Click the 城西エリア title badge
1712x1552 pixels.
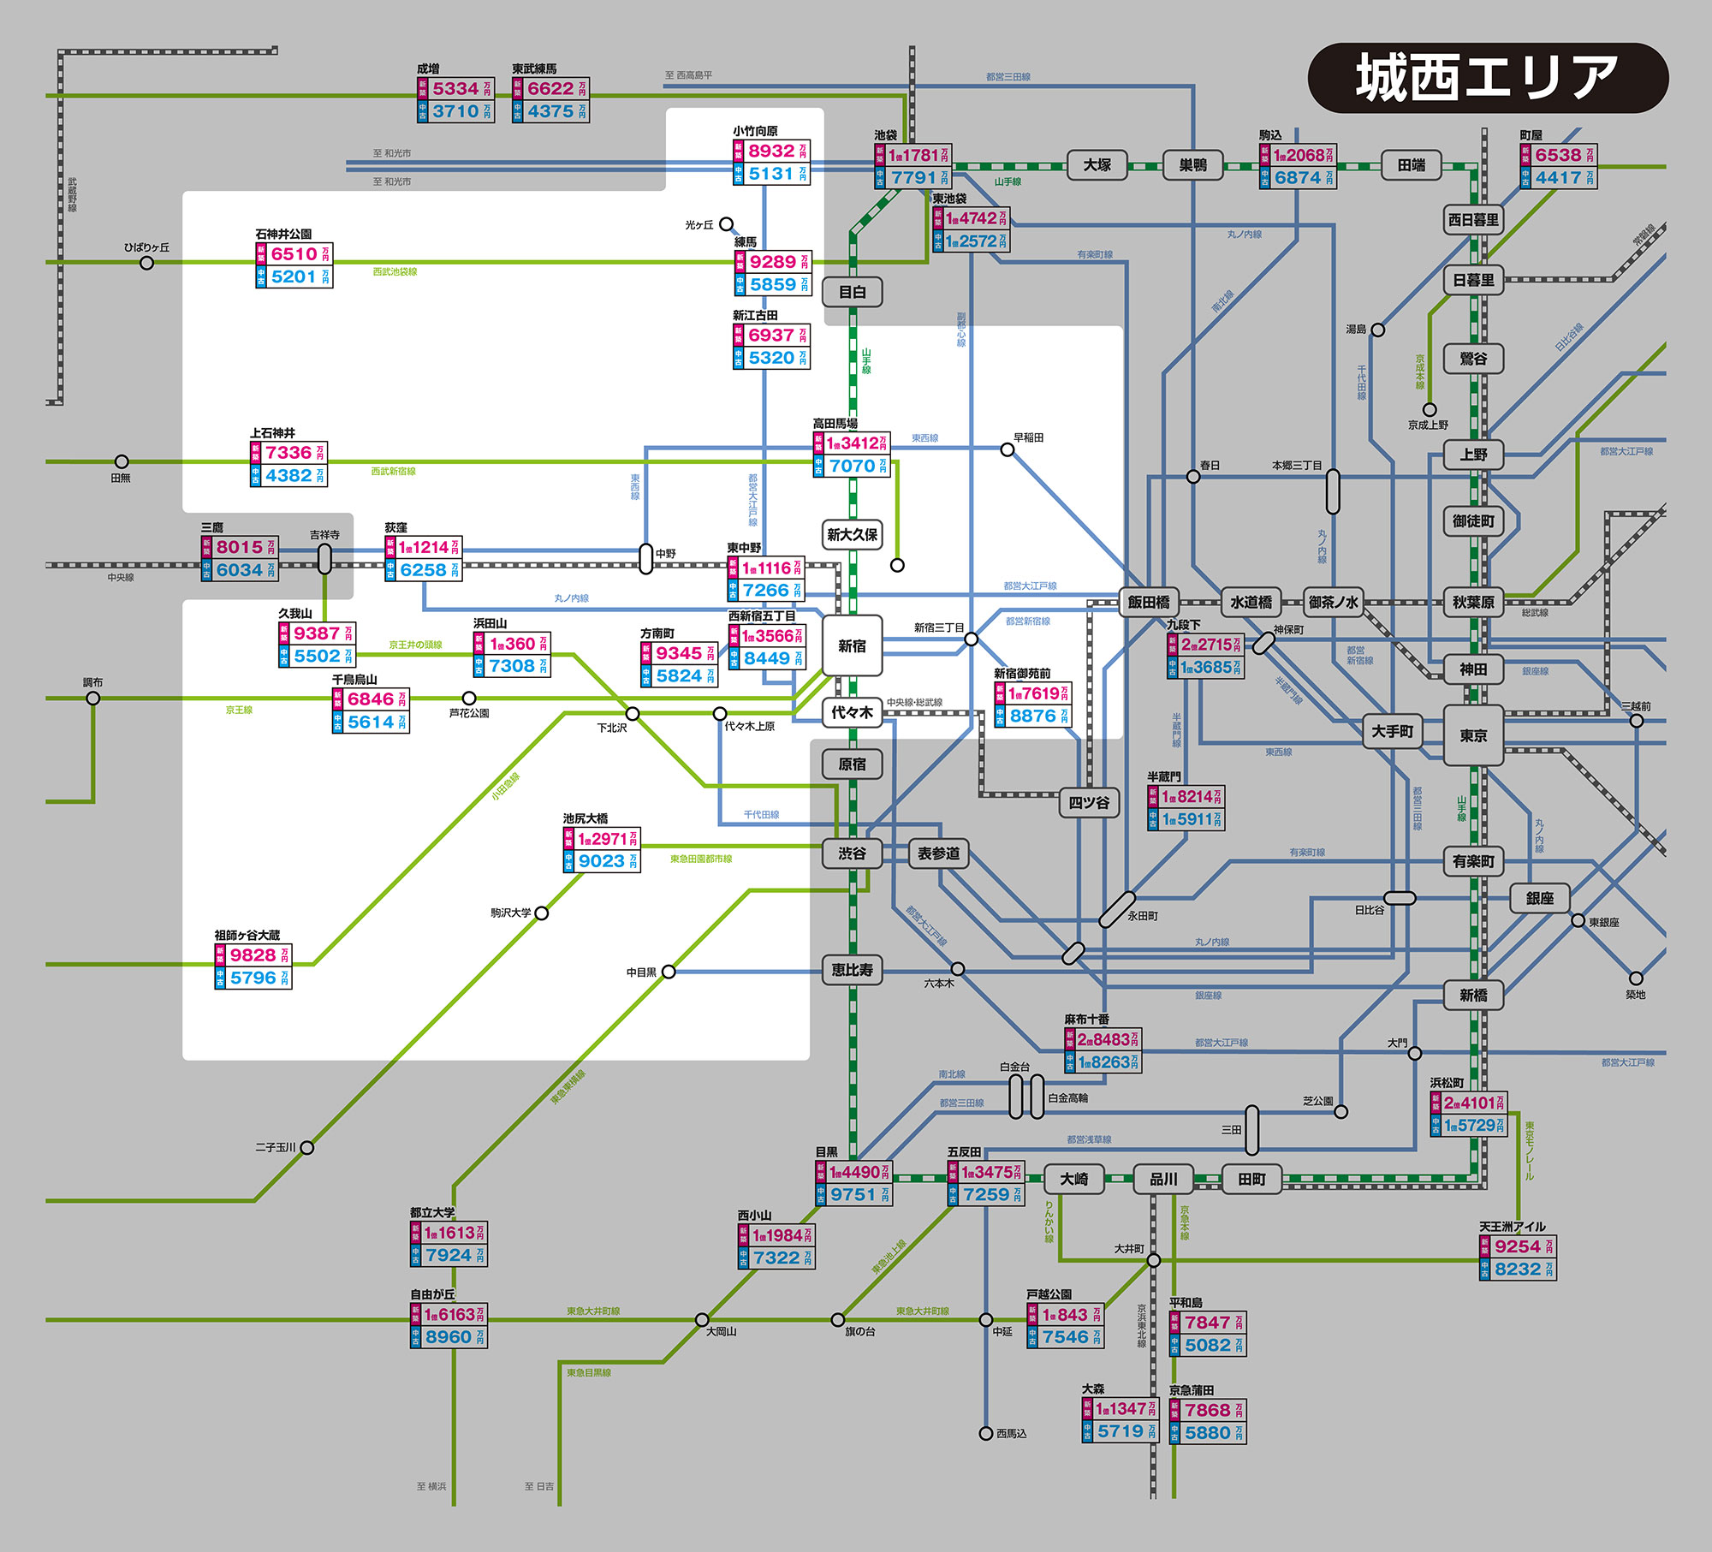tap(1488, 78)
